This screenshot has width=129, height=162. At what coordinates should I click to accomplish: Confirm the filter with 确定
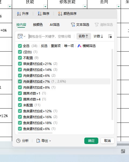click(x=91, y=141)
